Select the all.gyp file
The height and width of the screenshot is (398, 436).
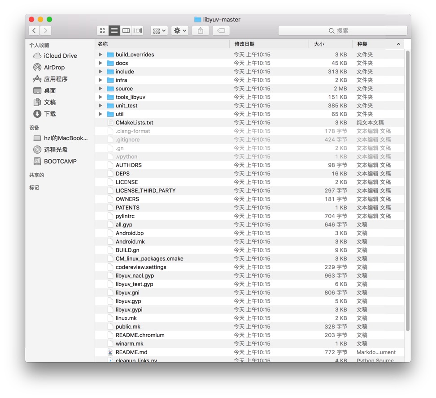[x=249, y=225]
